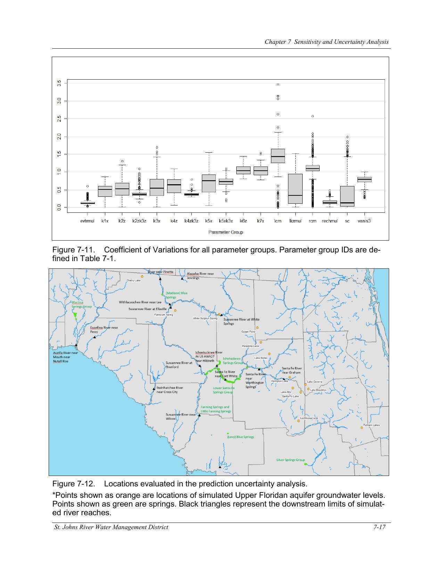The image size is (443, 574).
Task: Click the chapter header 'Chapter 7 Sensitivity and Uncertainty Analysis'
Action: tap(327, 42)
